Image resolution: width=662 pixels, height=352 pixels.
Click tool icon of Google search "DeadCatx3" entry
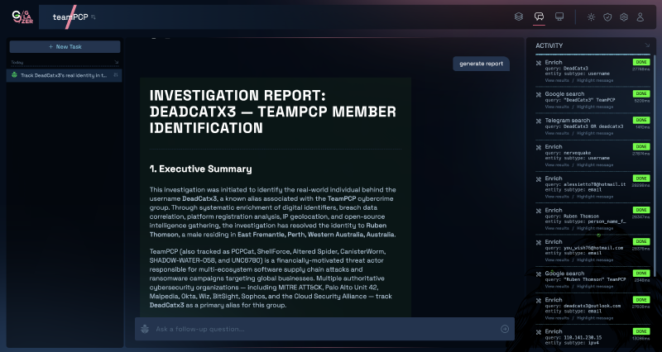pyautogui.click(x=539, y=95)
